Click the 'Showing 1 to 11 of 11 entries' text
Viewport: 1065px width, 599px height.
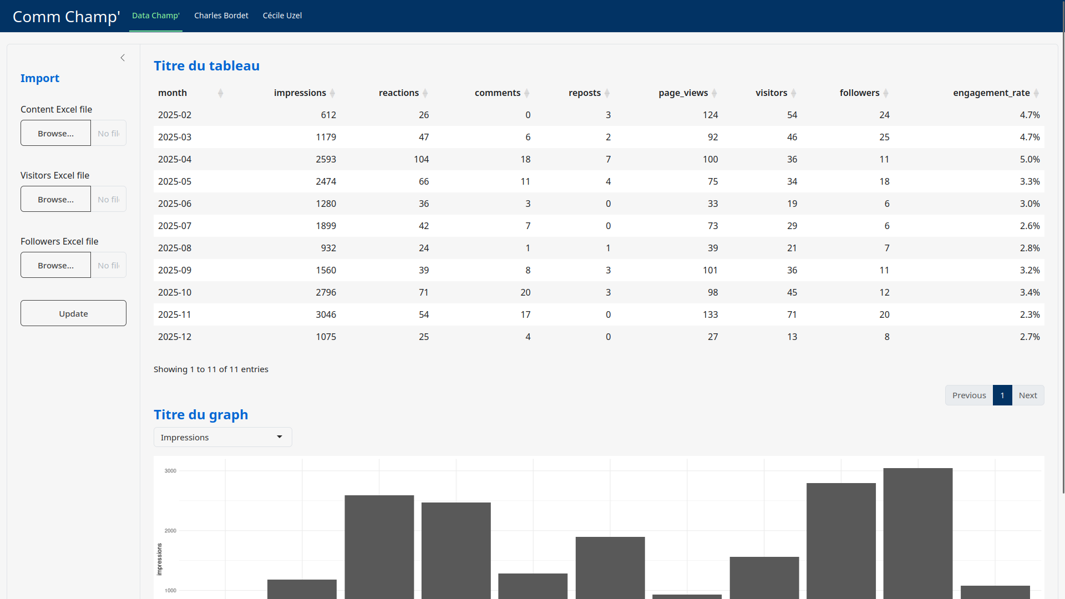pyautogui.click(x=211, y=369)
